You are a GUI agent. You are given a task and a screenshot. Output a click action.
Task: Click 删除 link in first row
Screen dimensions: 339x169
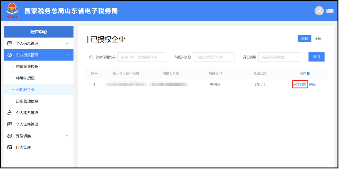pyautogui.click(x=312, y=84)
